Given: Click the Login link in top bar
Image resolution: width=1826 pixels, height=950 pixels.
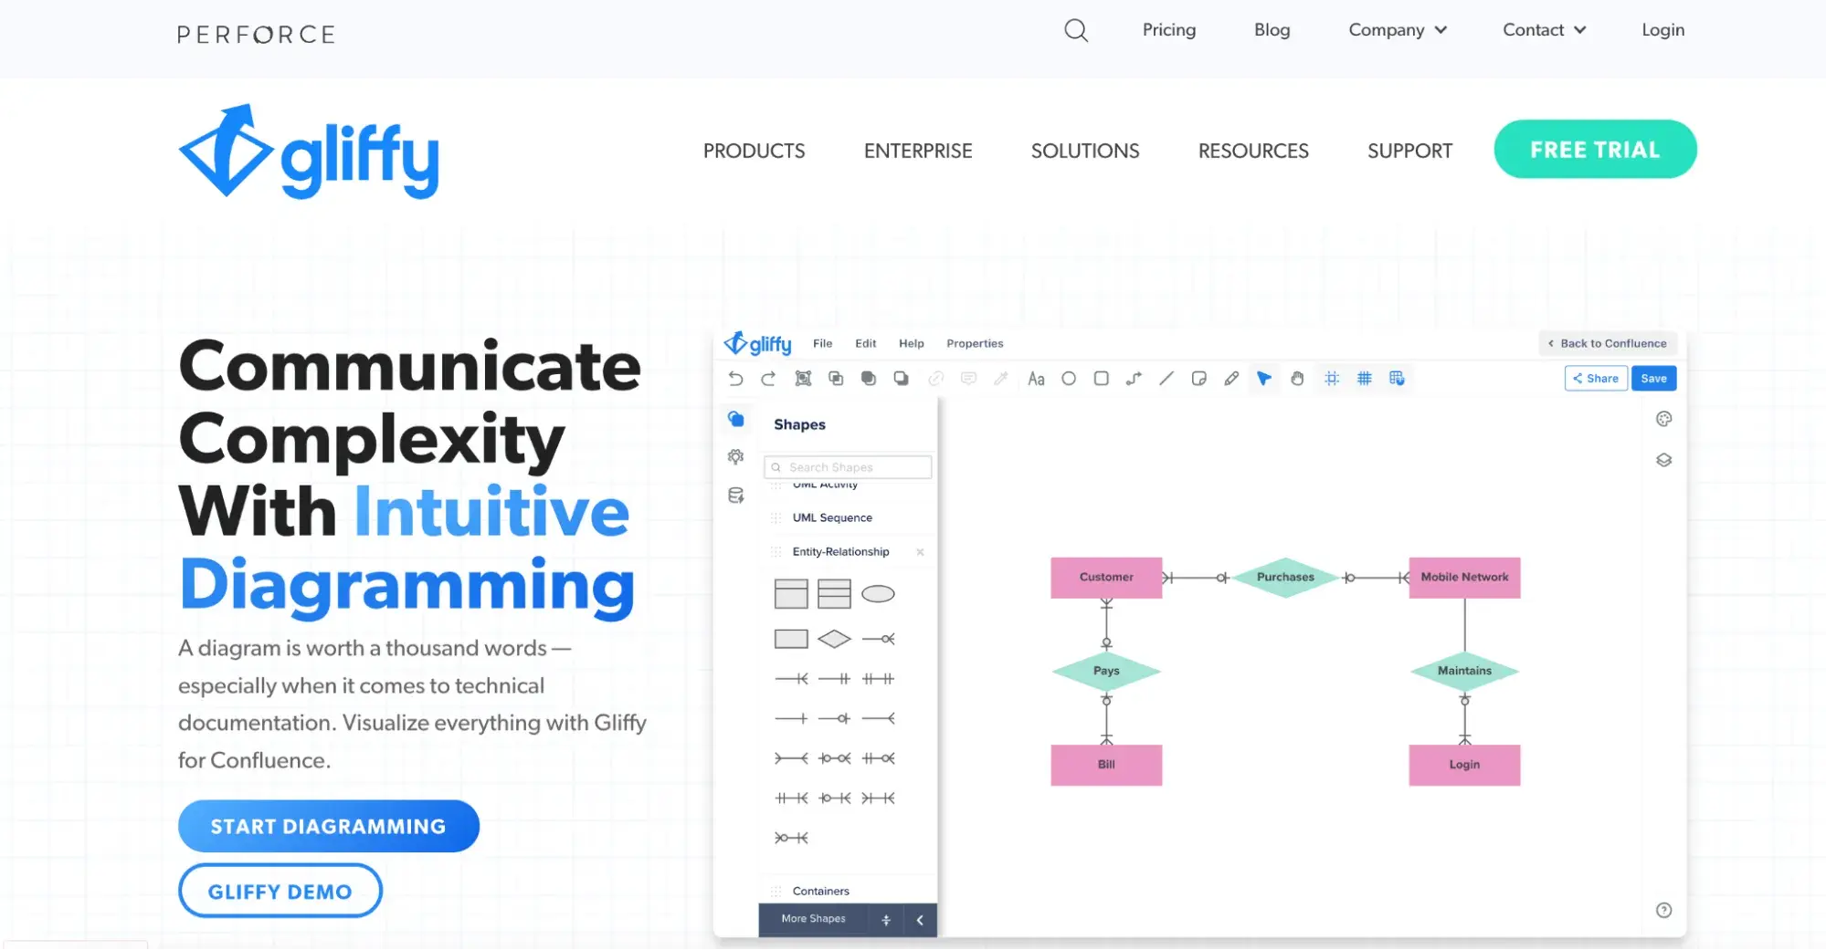Looking at the screenshot, I should pos(1663,30).
